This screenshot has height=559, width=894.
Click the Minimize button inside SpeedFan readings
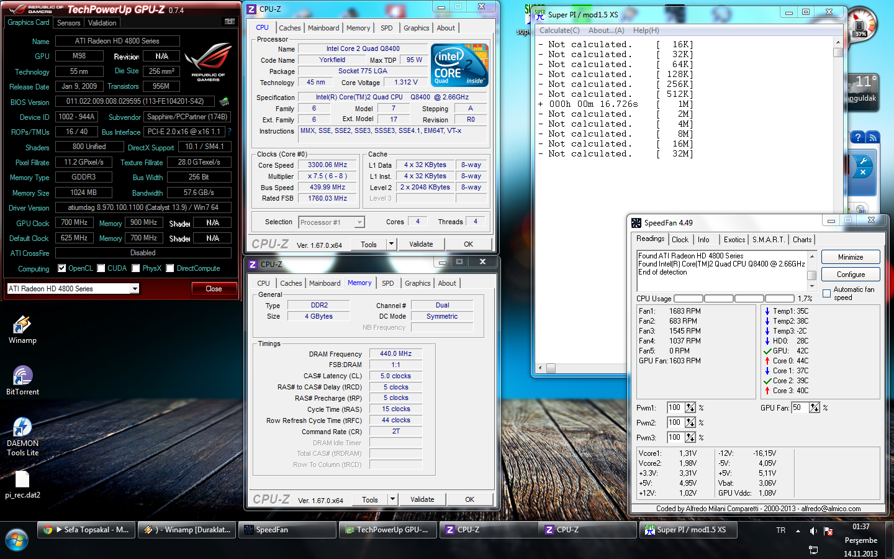coord(851,257)
